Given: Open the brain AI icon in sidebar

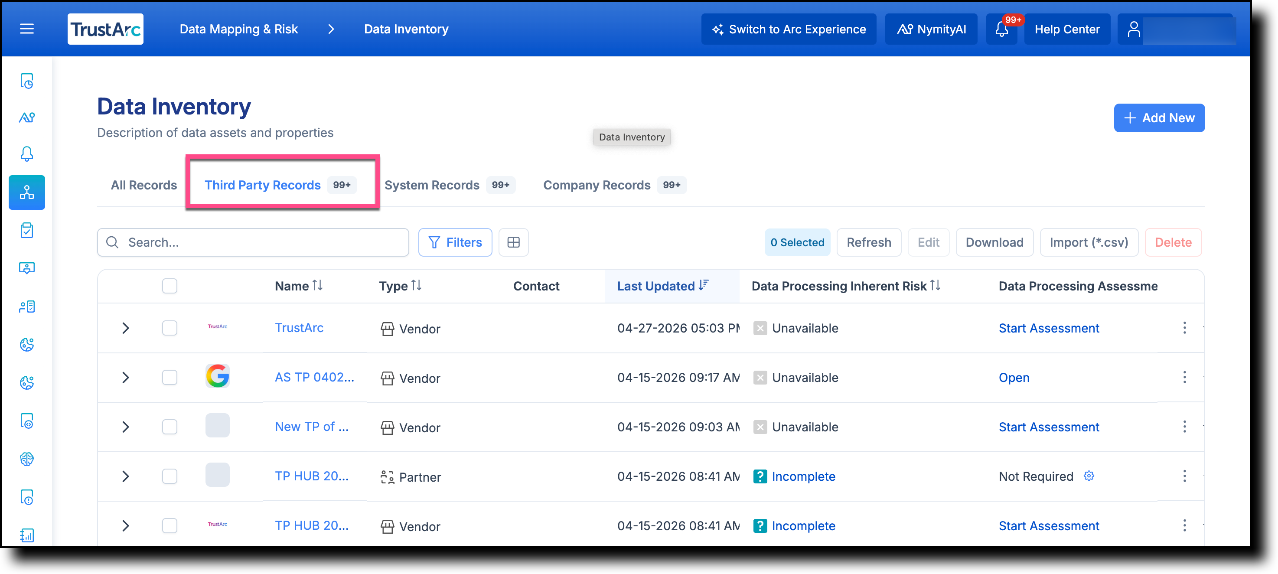Looking at the screenshot, I should [27, 459].
